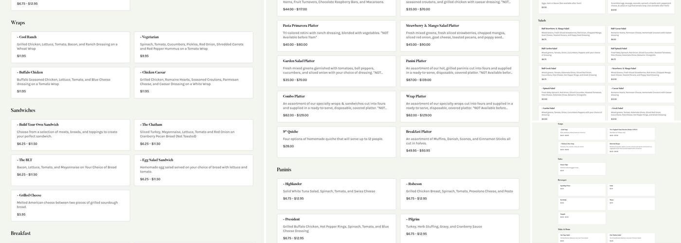
Task: Select New England Clam Chowder card
Action: coord(631,134)
